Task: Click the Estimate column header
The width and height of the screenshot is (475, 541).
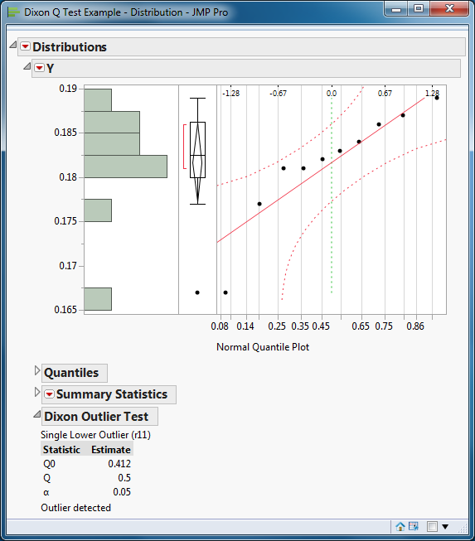Action: click(111, 450)
